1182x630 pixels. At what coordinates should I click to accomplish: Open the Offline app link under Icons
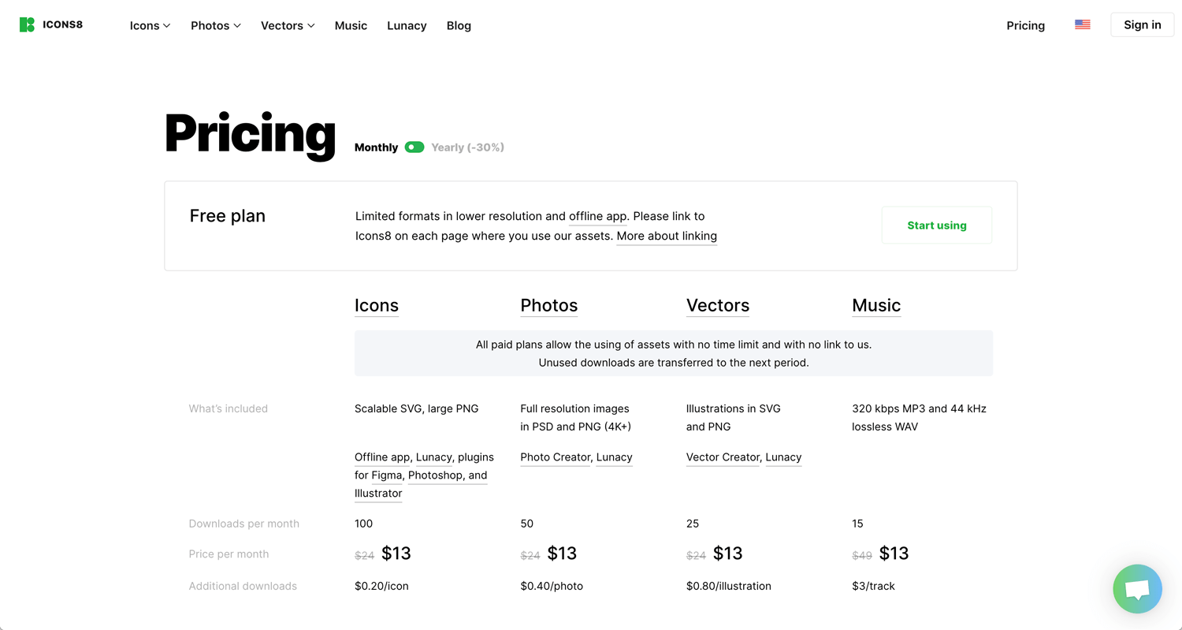[382, 457]
